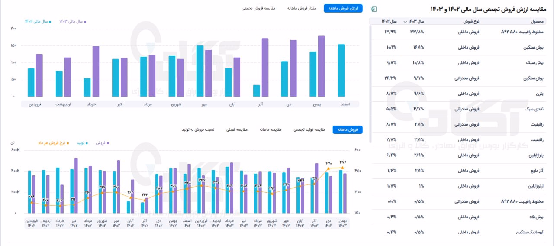Click the دی axis label in upper chart
This screenshot has width=554, height=246.
[x=289, y=104]
